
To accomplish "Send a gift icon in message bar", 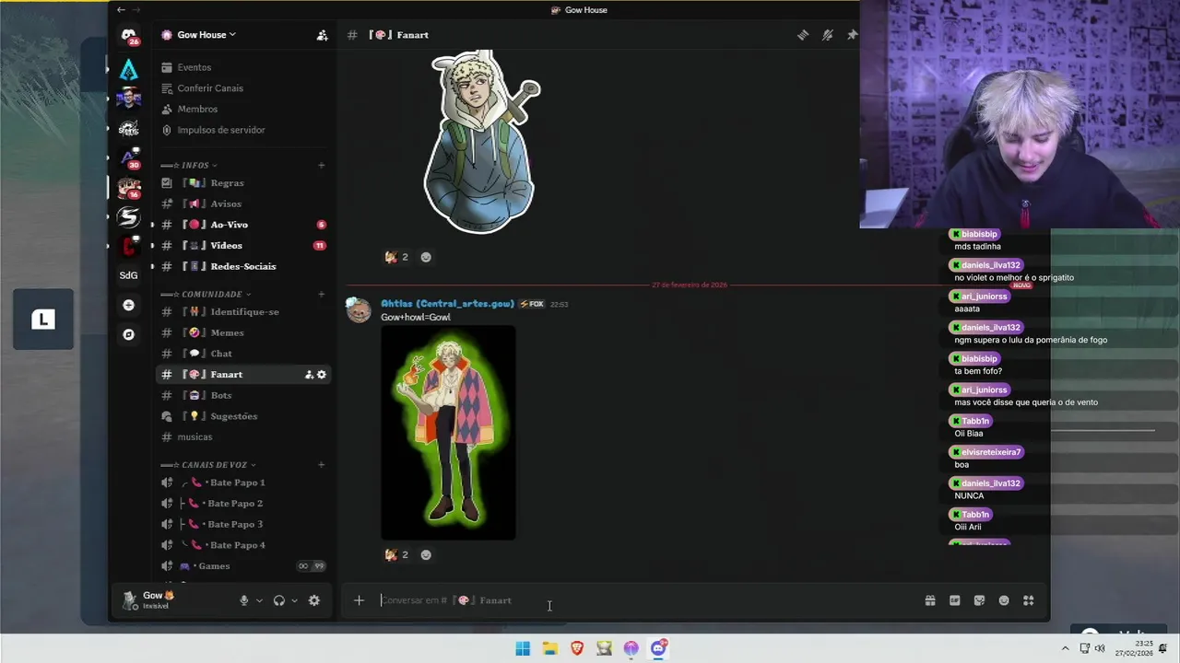I will 930,600.
